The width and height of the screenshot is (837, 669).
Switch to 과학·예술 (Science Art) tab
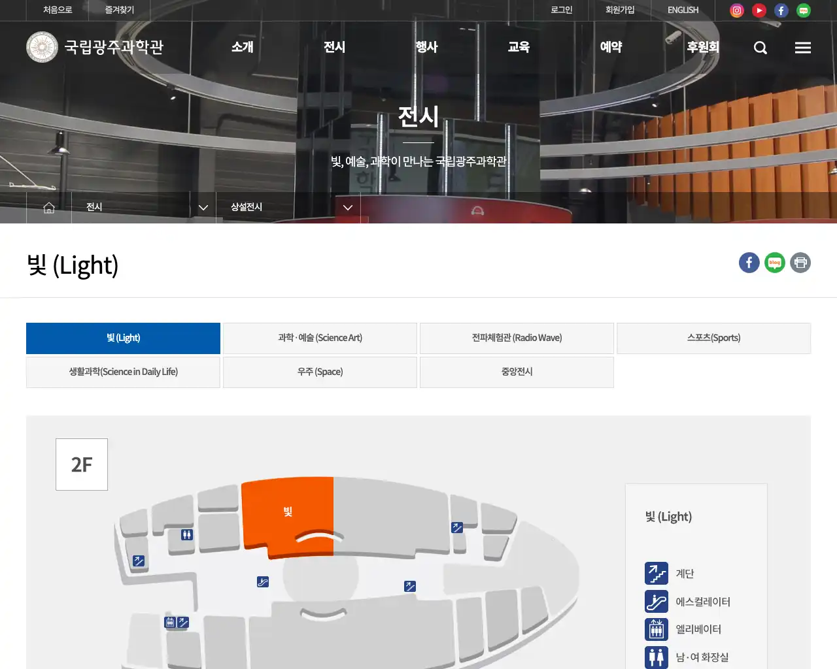tap(320, 338)
